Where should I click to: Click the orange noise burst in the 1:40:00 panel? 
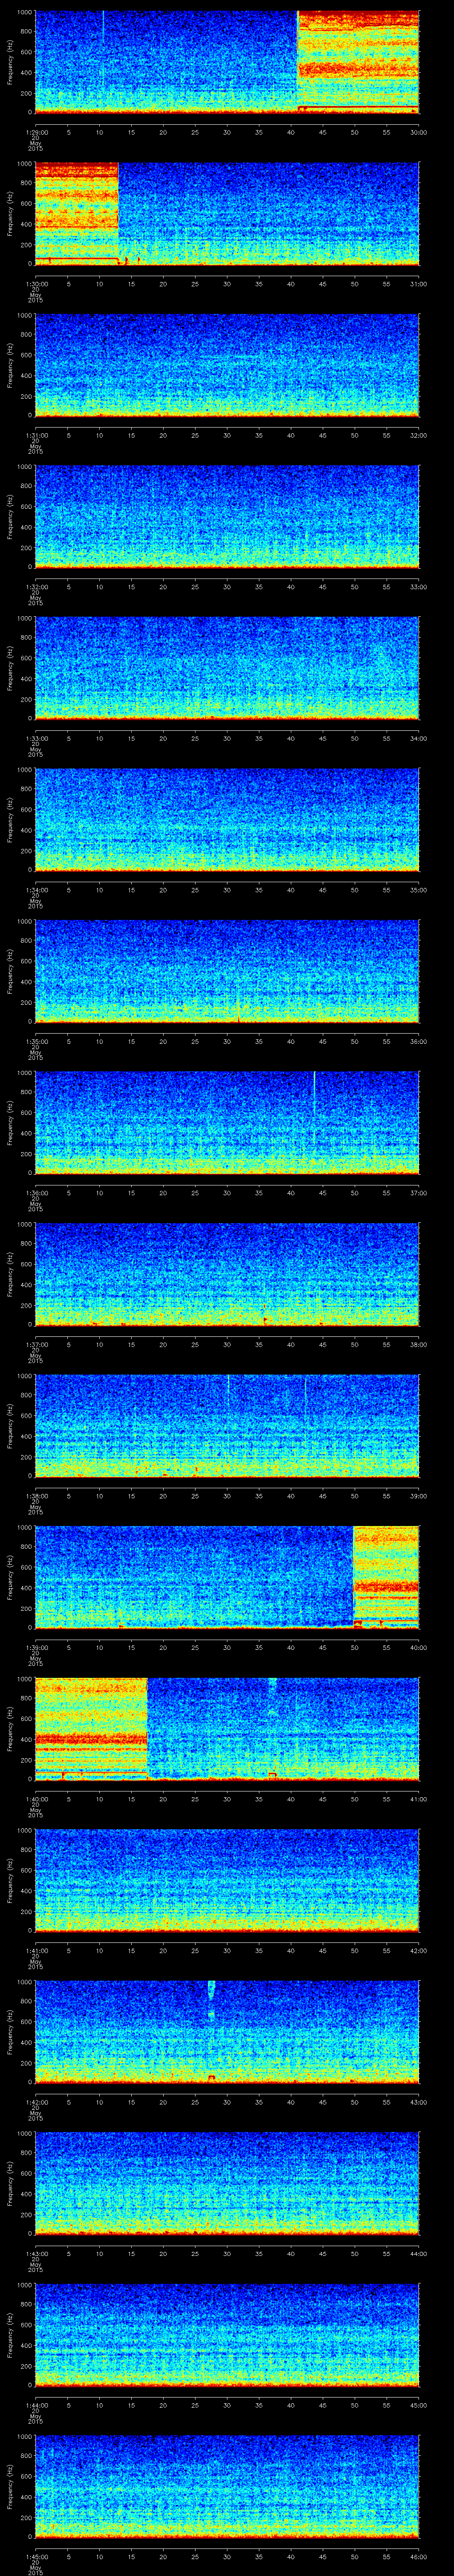(x=91, y=1728)
